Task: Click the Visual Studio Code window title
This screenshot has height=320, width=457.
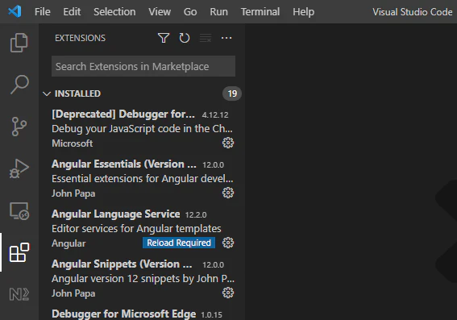Action: click(x=413, y=12)
